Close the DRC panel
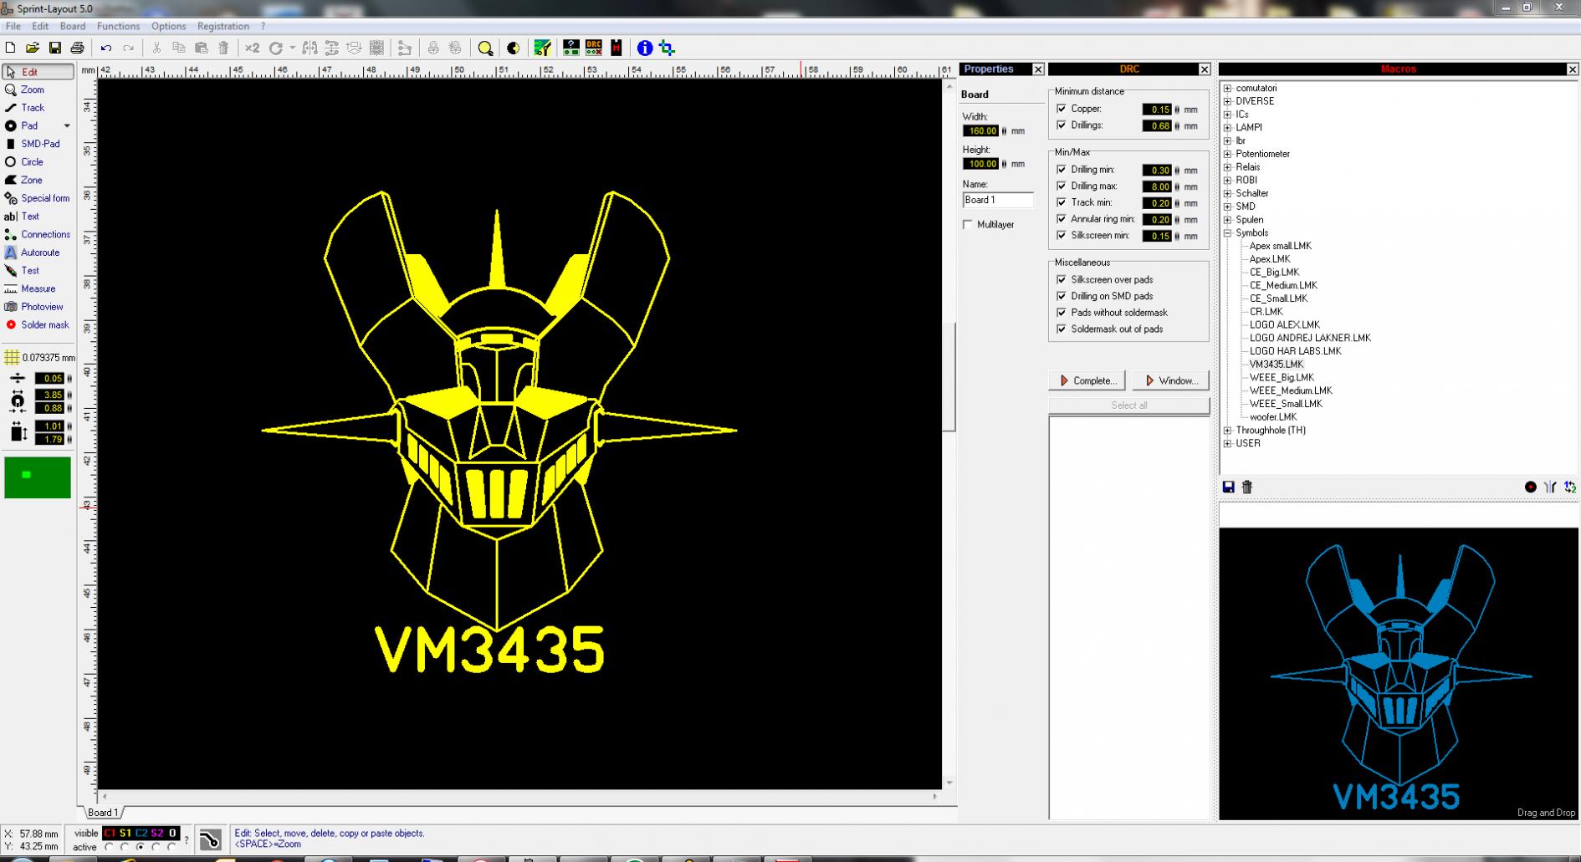This screenshot has width=1581, height=862. [1205, 69]
